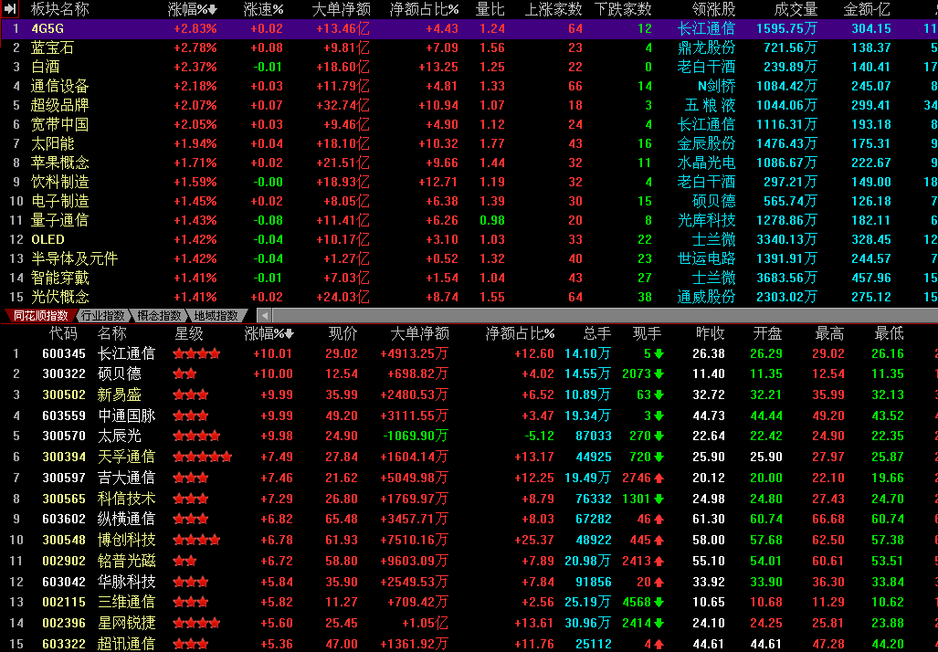The width and height of the screenshot is (938, 652).
Task: Click the sort arrow beside 涨幅% in sector table header
Action: coord(213,9)
